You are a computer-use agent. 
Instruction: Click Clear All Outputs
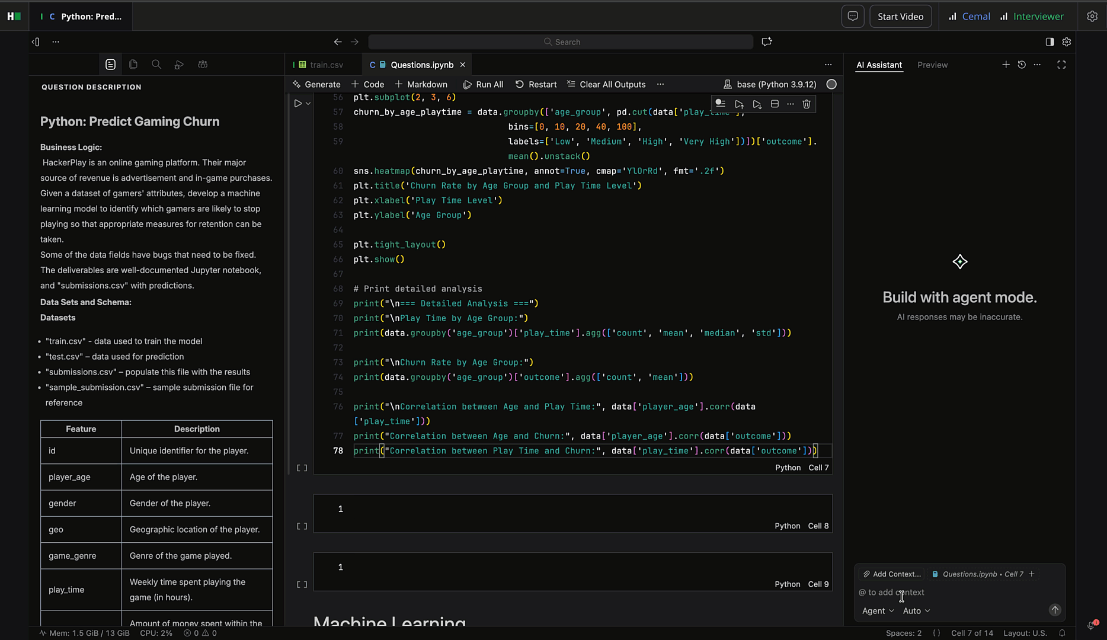[606, 84]
